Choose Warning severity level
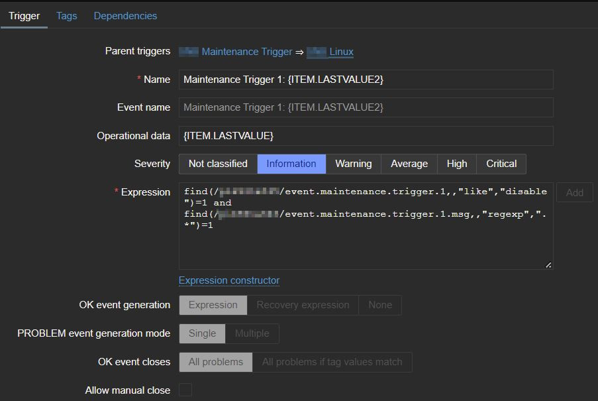 click(x=353, y=164)
